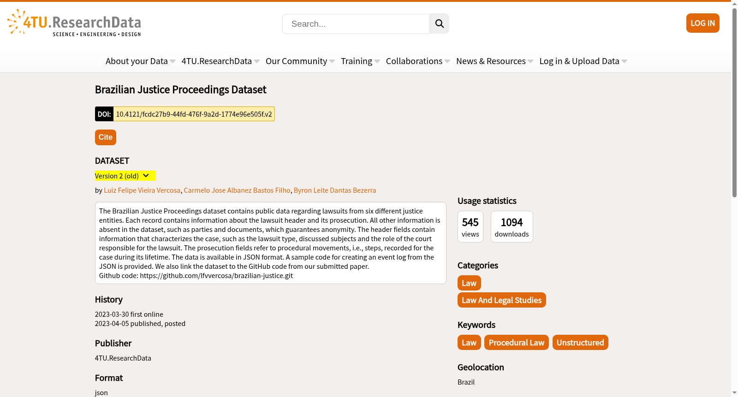
Task: Click the Cite button
Action: click(106, 137)
